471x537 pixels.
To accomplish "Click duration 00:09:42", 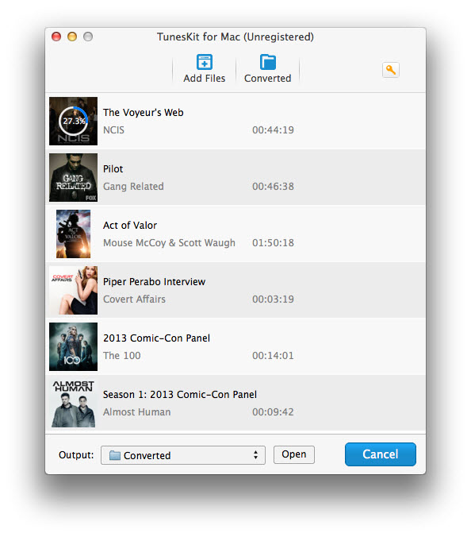I will 273,412.
